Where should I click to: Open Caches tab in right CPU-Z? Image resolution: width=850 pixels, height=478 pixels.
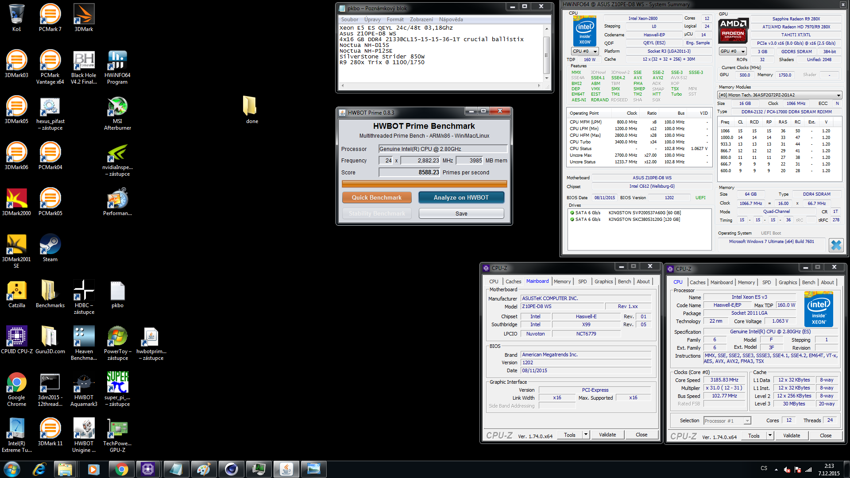697,282
